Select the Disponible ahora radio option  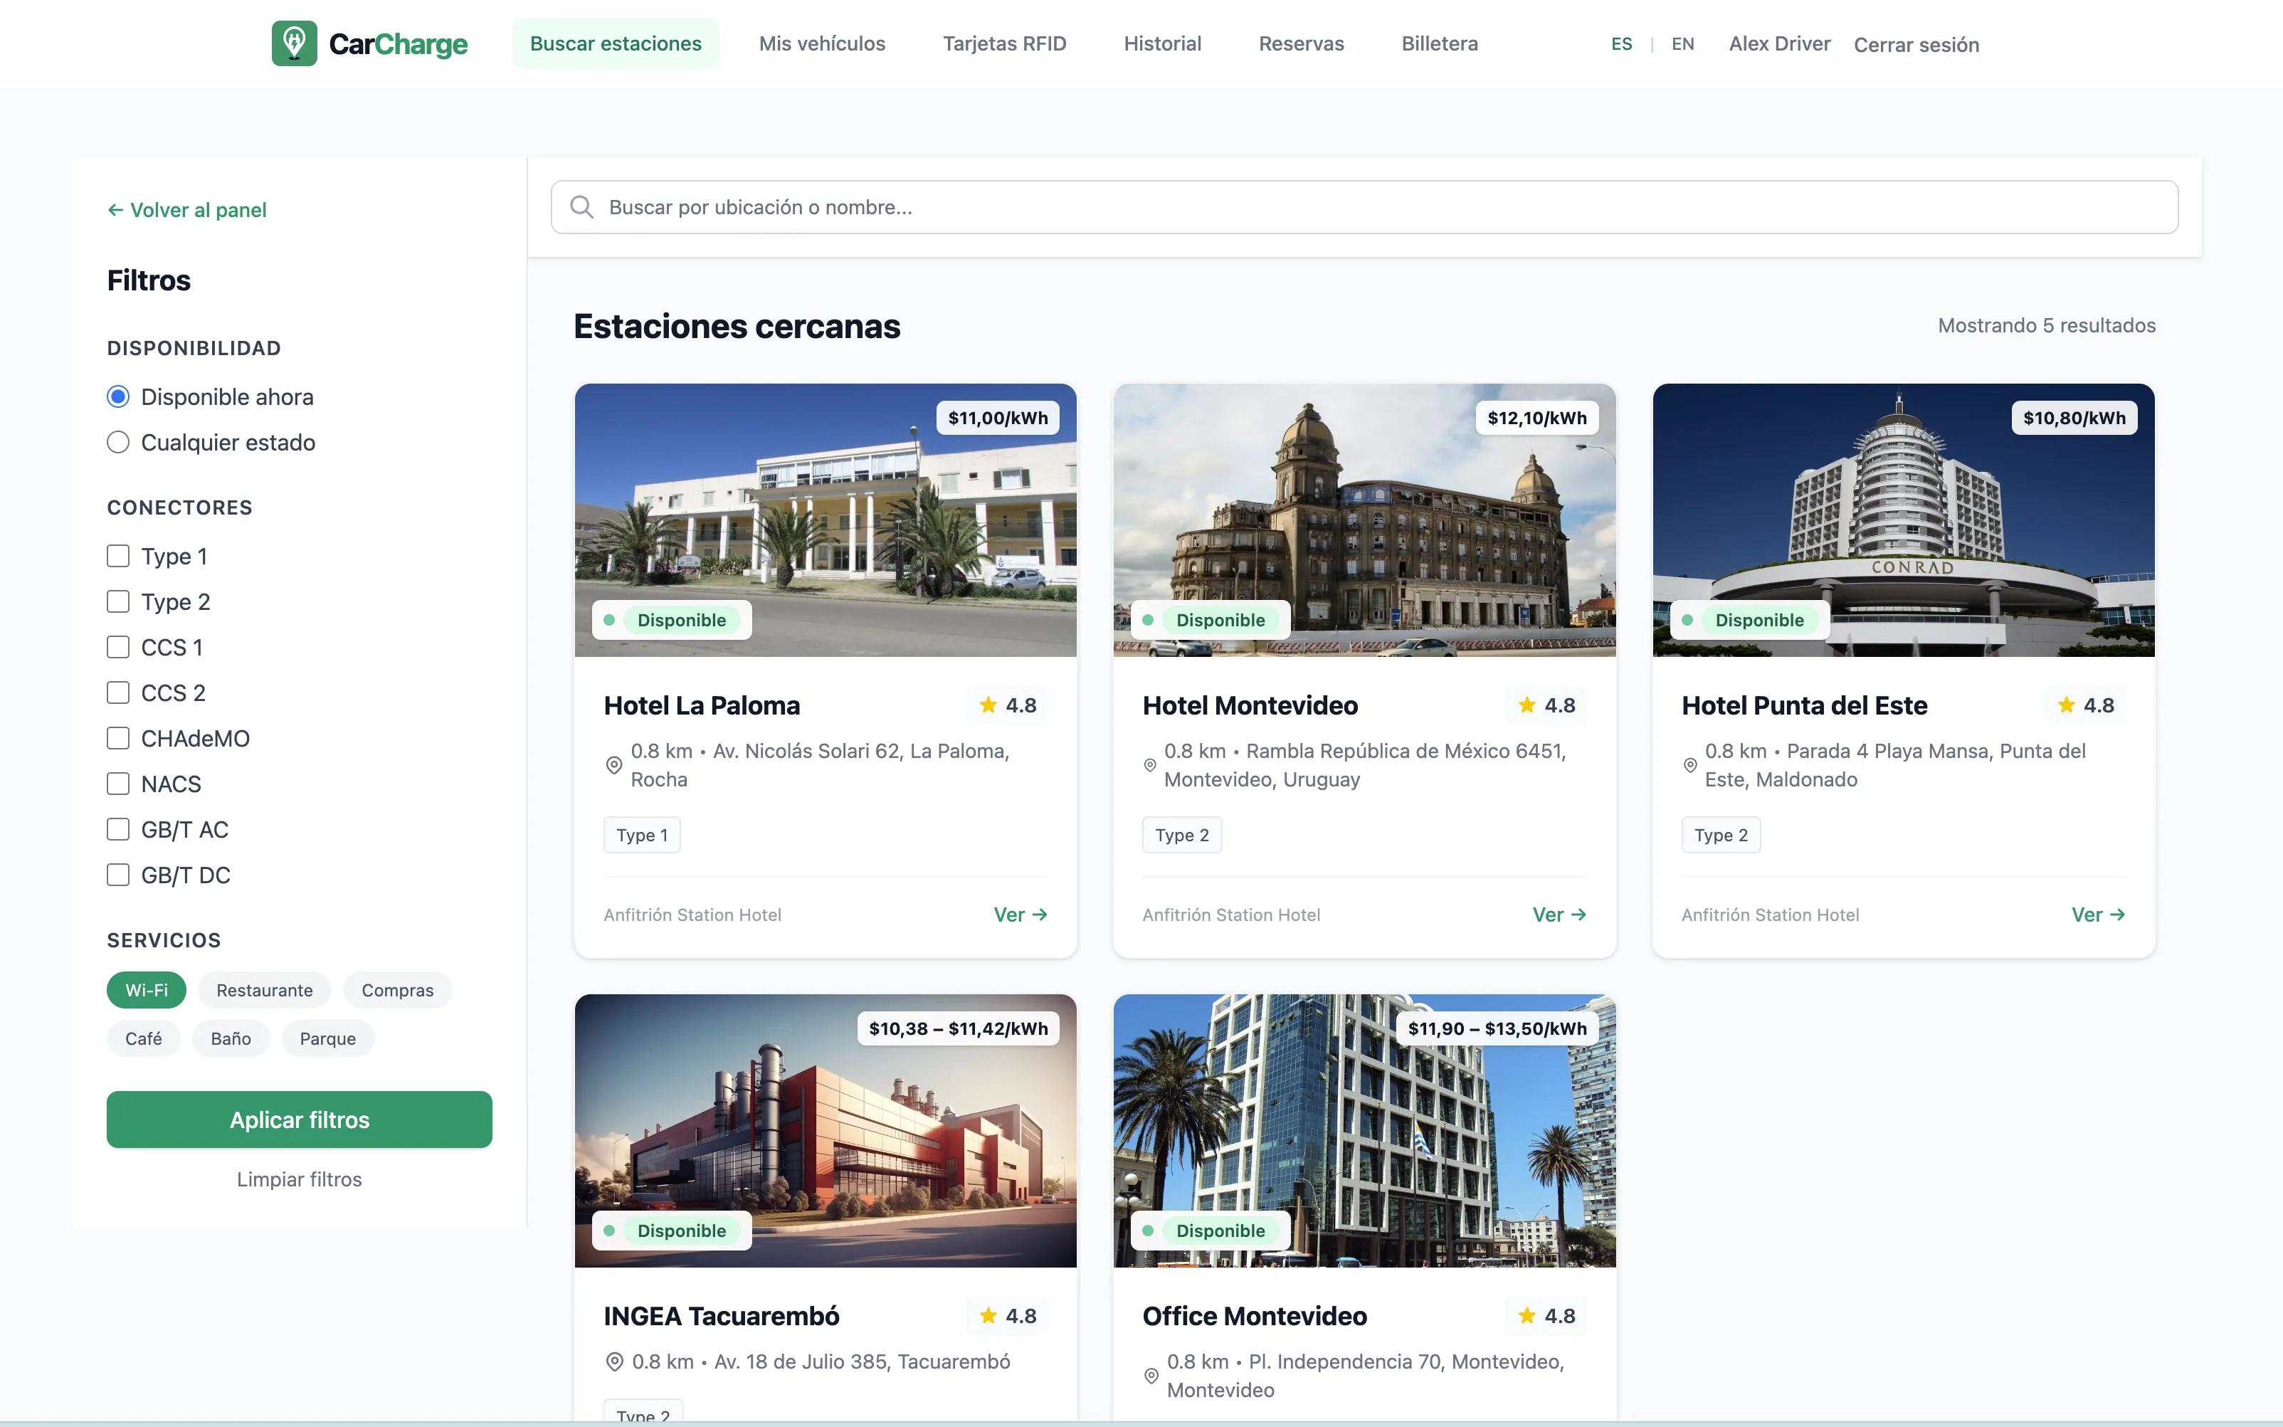coord(118,397)
